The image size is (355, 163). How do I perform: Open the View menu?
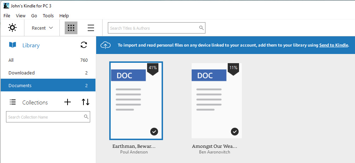pos(21,16)
